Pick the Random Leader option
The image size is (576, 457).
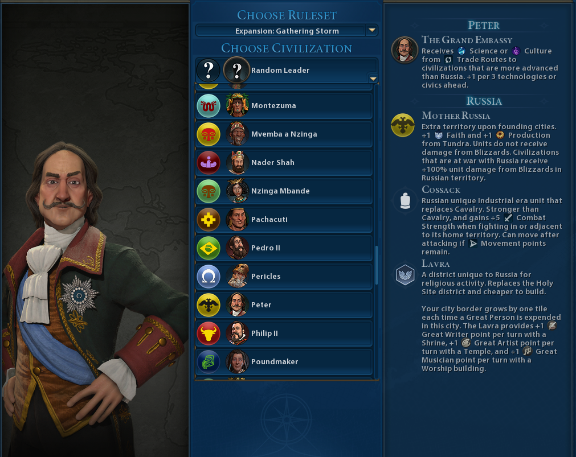tap(287, 70)
